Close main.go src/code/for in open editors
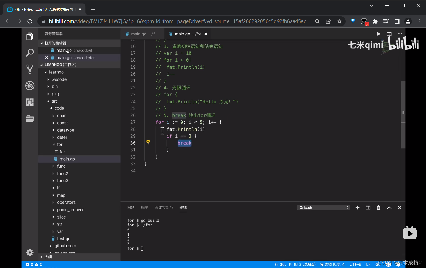This screenshot has height=268, width=426. point(46,58)
